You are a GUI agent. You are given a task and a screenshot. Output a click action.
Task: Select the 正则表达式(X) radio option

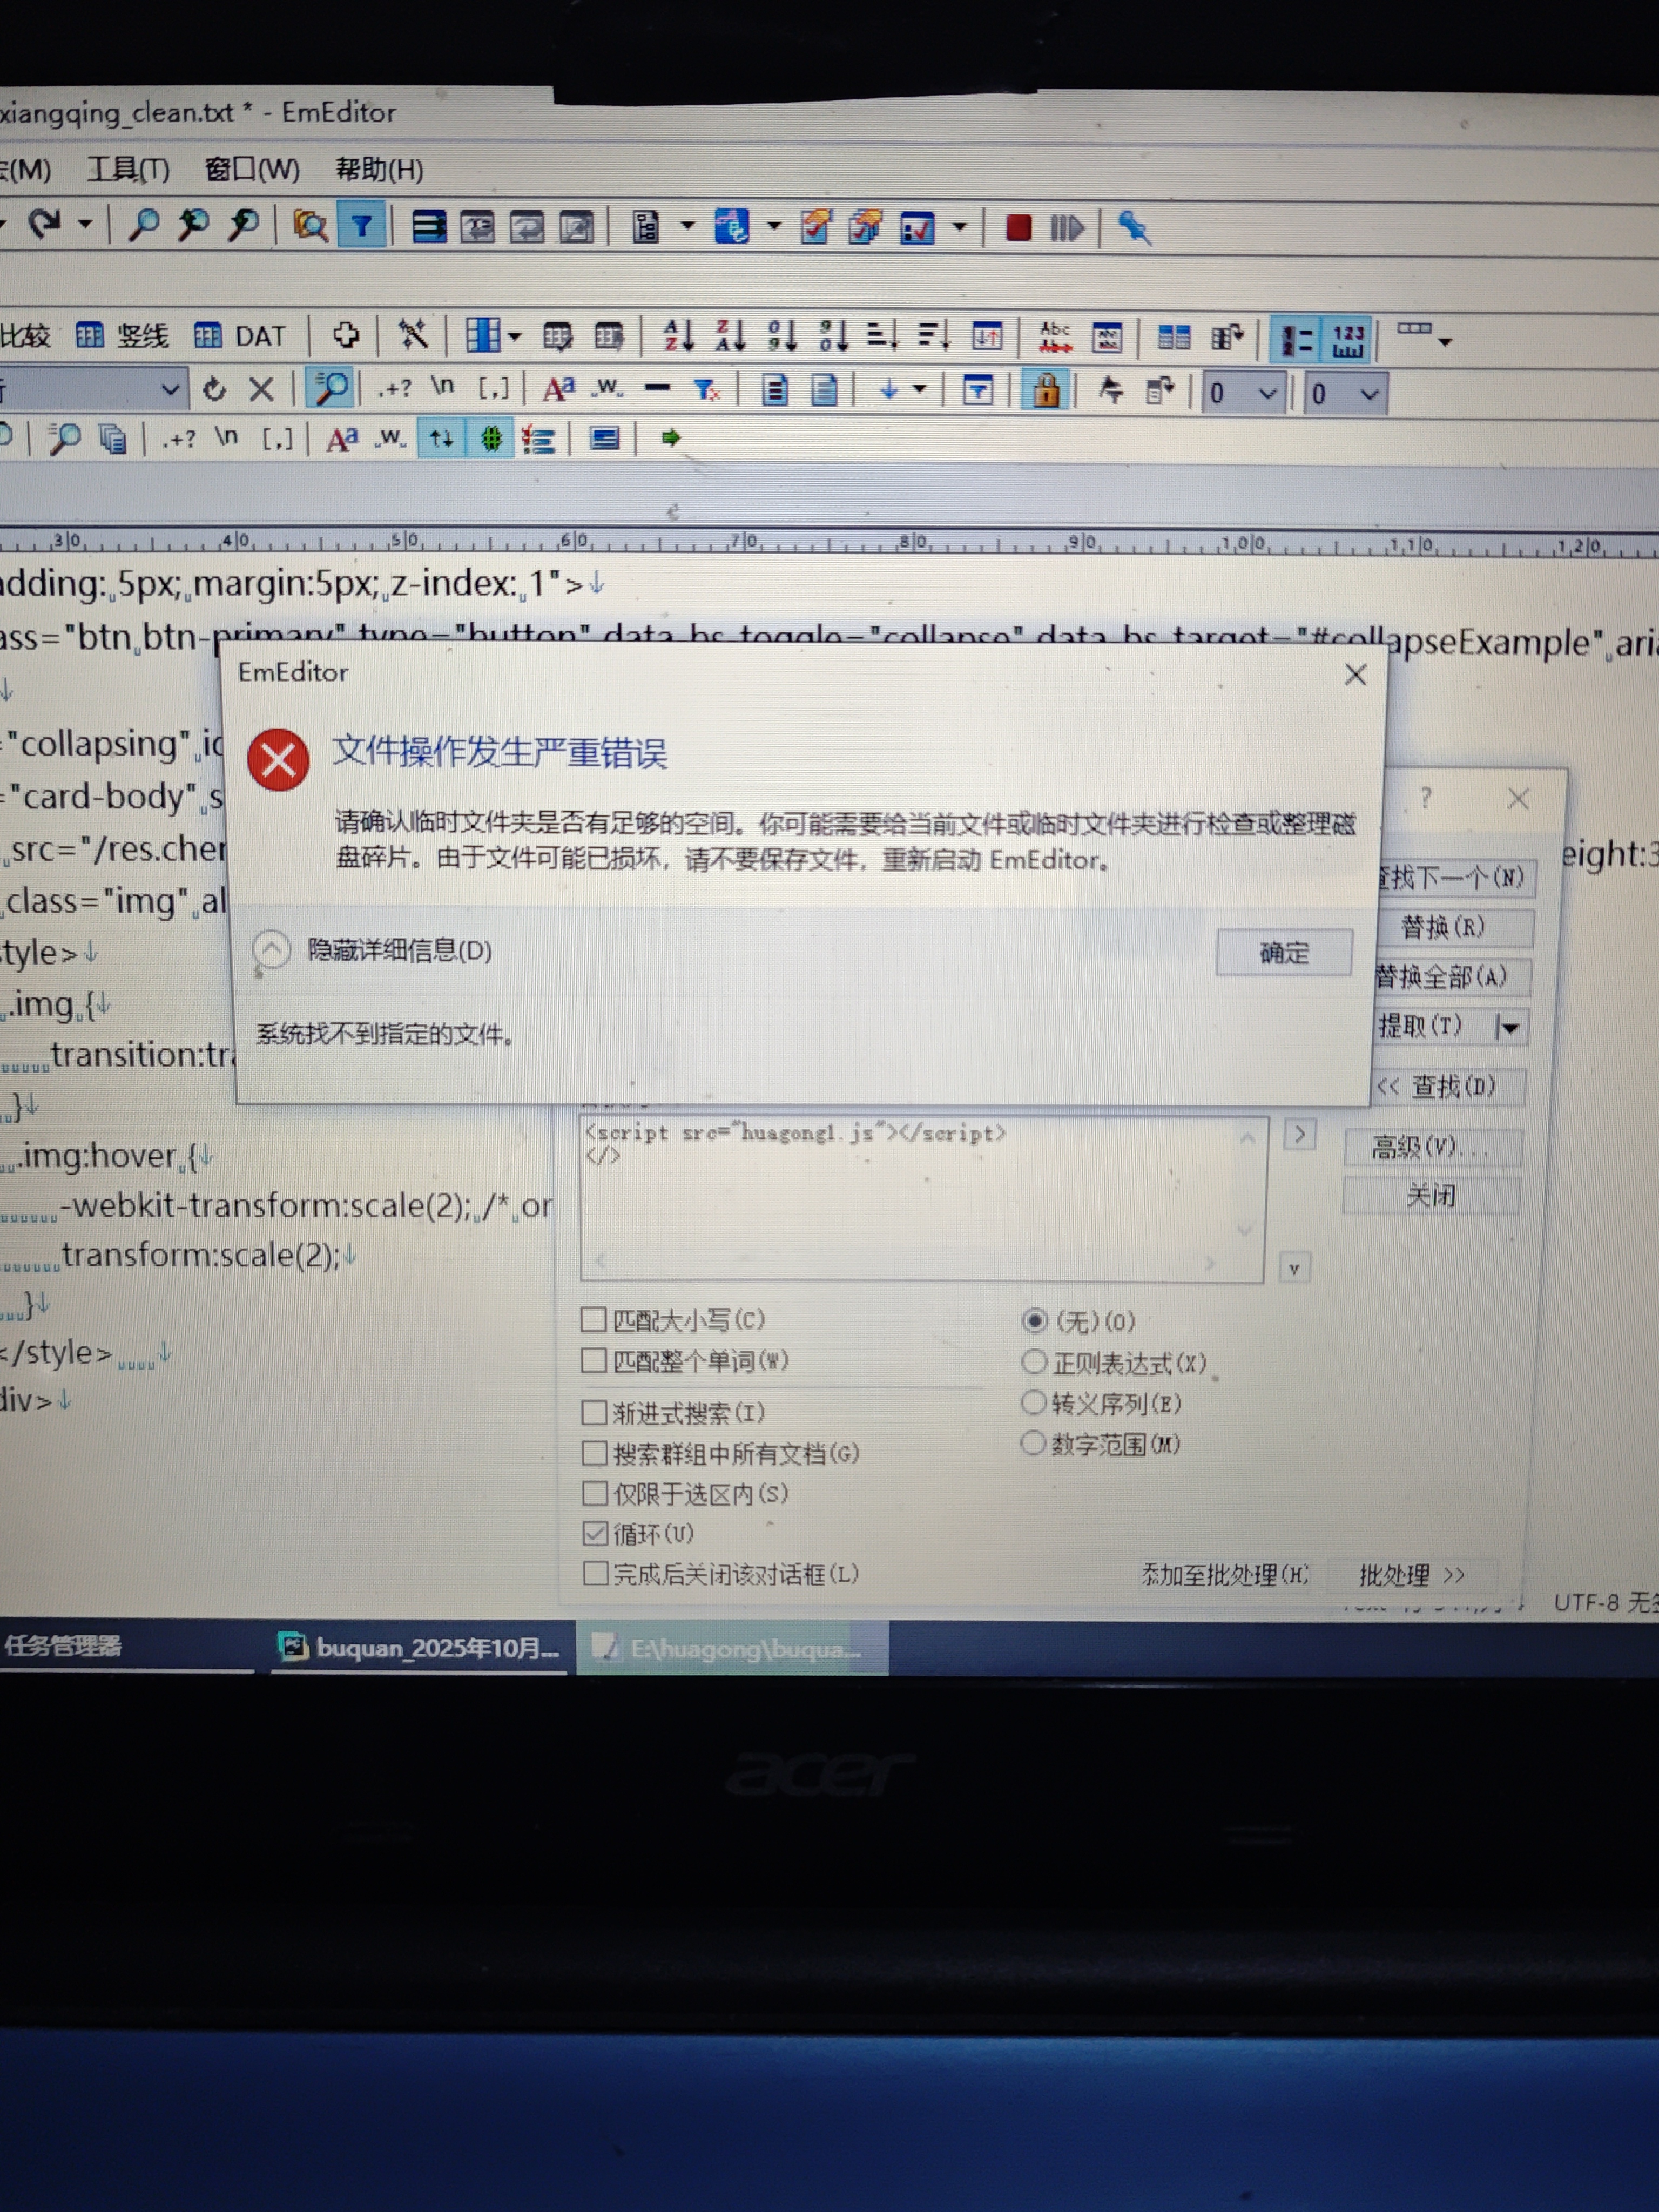(1034, 1362)
